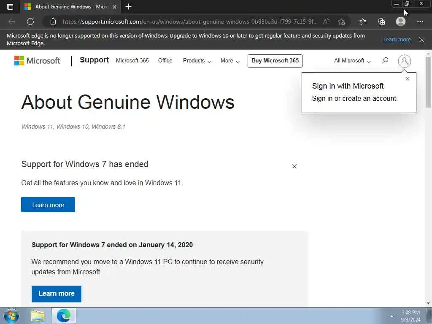Restore down the Edge window
Screen dimensions: 432x324
pyautogui.click(x=407, y=4)
